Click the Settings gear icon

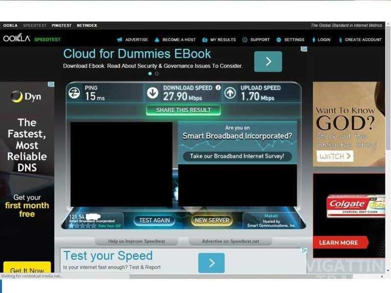279,40
